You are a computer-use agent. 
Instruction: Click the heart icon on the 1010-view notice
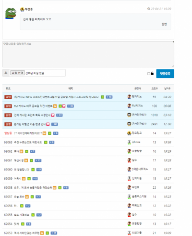point(53,115)
